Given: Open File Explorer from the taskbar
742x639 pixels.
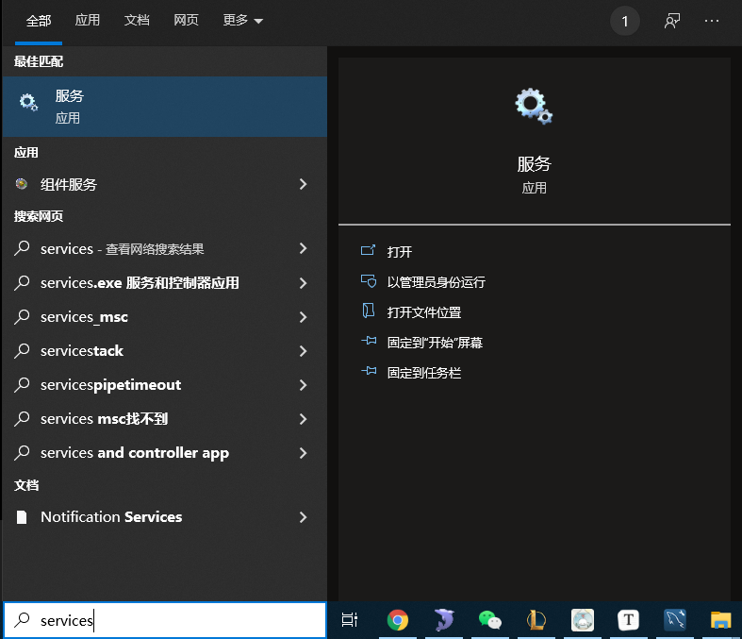Looking at the screenshot, I should [720, 619].
